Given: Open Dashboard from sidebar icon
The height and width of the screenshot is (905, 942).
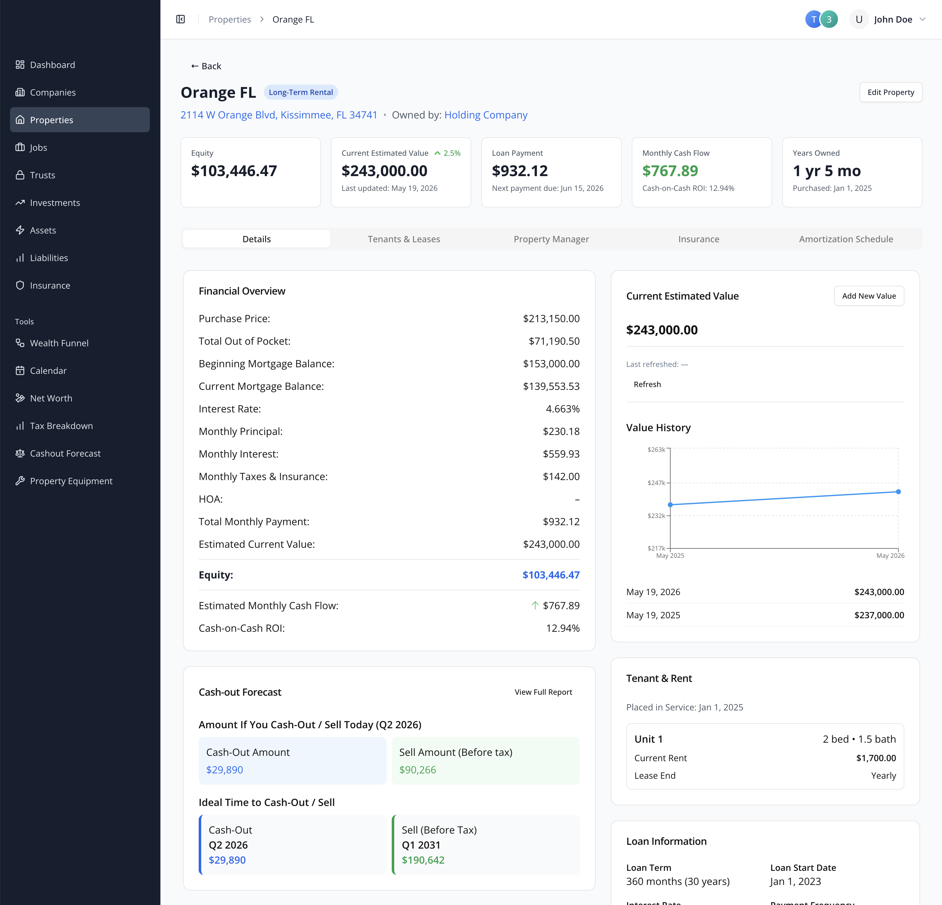Looking at the screenshot, I should 20,65.
